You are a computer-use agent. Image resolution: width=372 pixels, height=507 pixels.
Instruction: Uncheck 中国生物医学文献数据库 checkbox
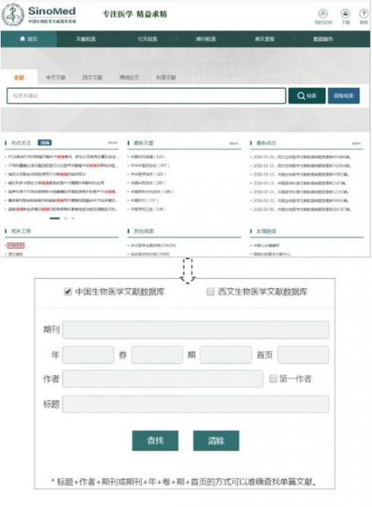click(x=68, y=292)
